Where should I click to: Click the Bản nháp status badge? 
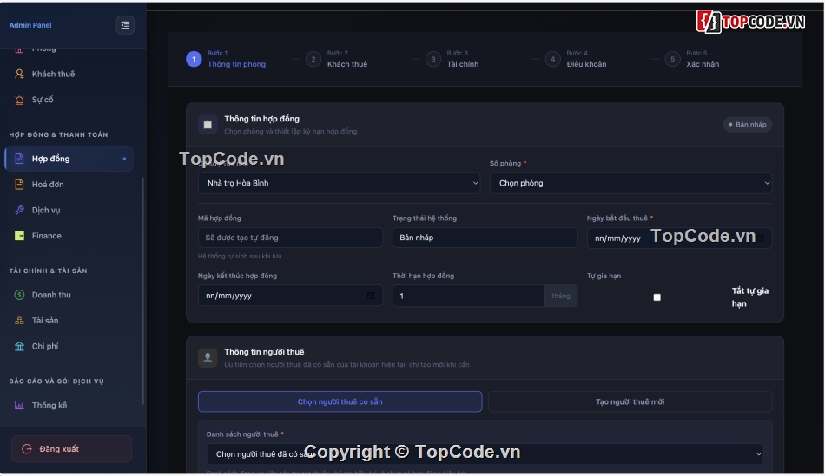(747, 125)
